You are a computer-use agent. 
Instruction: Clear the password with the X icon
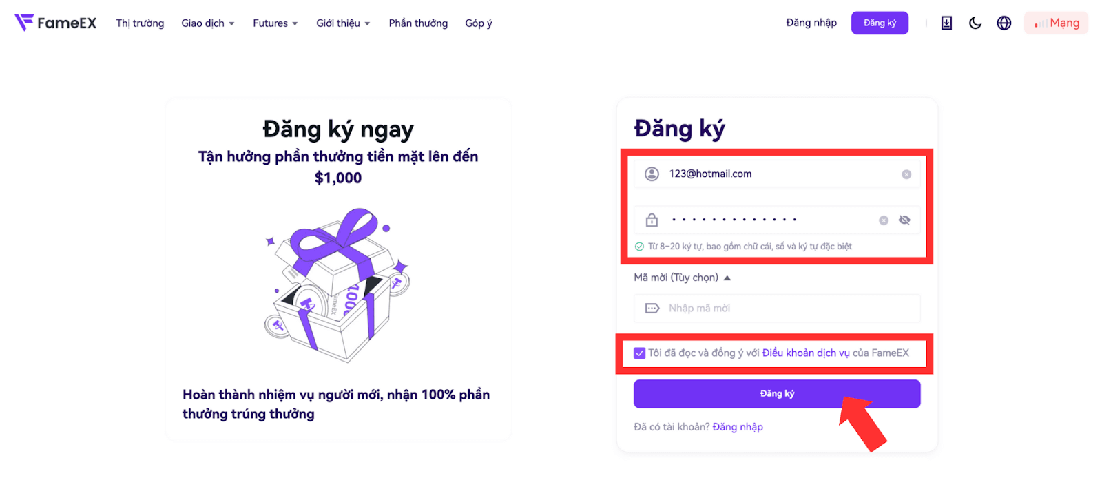click(884, 220)
